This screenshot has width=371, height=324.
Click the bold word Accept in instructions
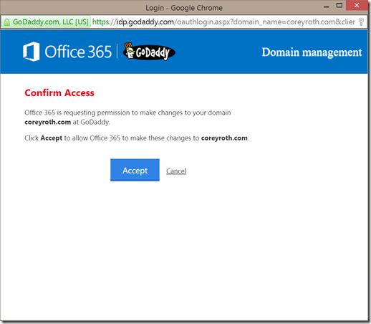point(52,138)
